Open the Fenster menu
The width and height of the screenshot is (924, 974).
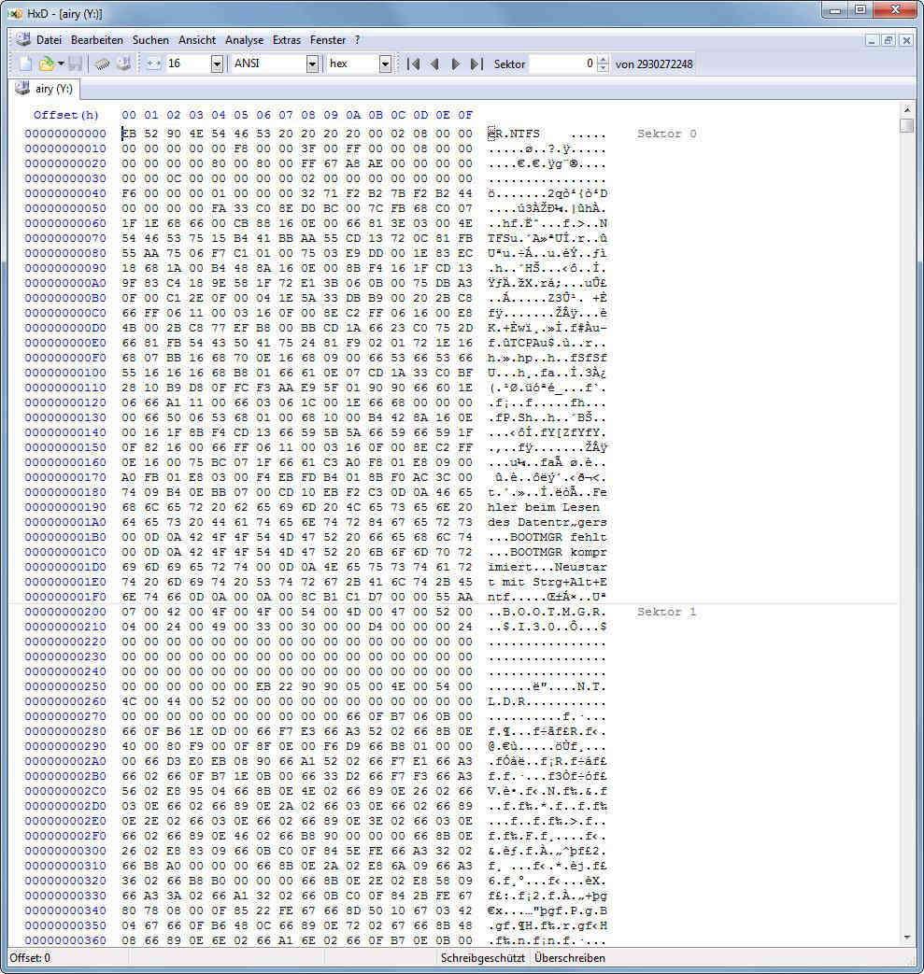click(x=328, y=40)
